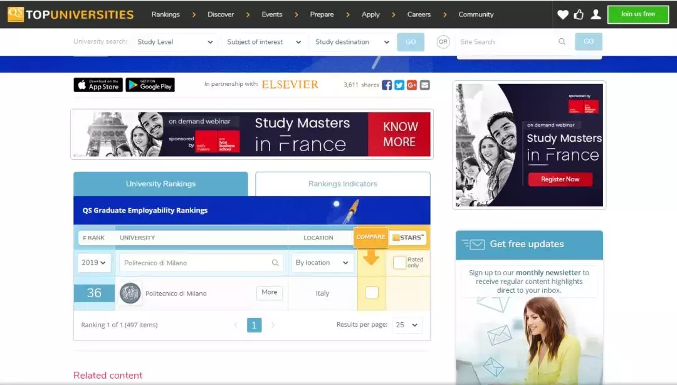Open Politecnico di Milano university link
This screenshot has height=385, width=677.
coord(176,293)
